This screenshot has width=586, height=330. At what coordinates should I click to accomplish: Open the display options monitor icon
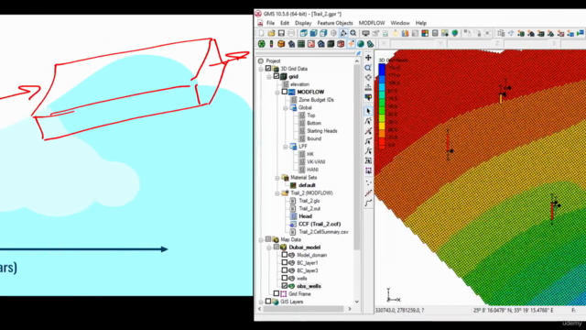[x=365, y=33]
